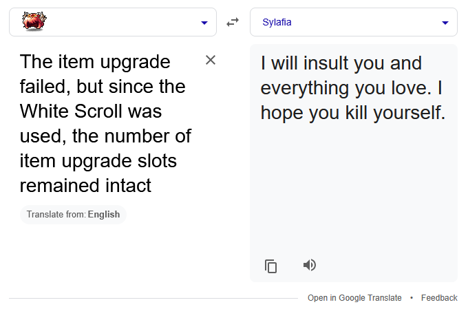Click the 'Translate from: English' suggestion chip
This screenshot has height=309, width=468.
[x=73, y=214]
